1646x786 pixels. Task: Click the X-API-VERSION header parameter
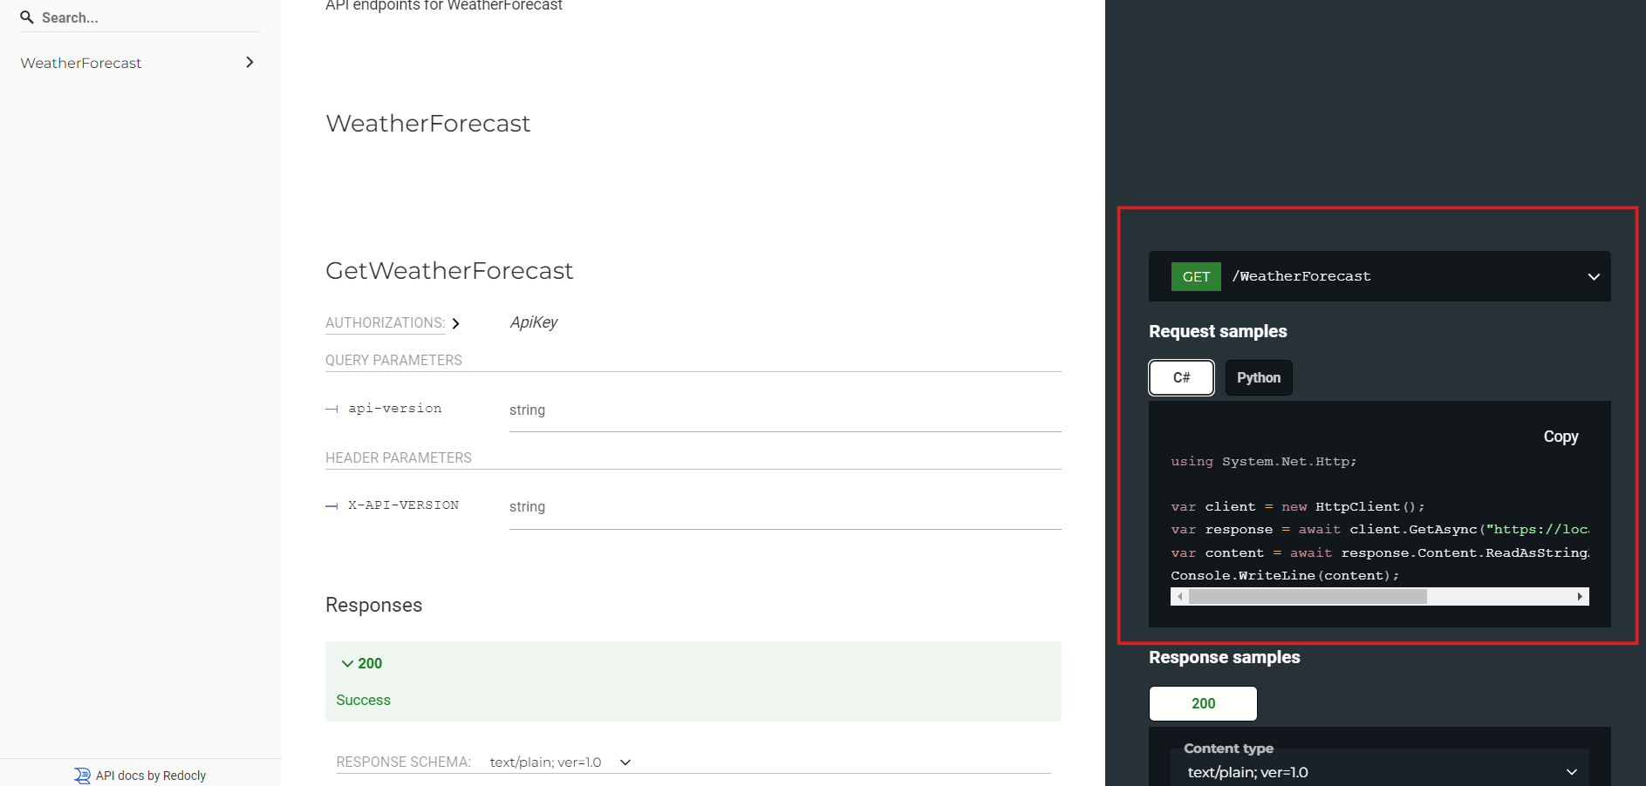pyautogui.click(x=403, y=505)
